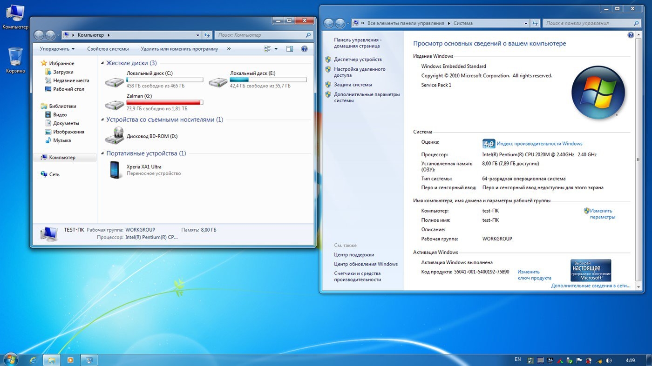Switch to the Control Panel taskbar button

[89, 360]
